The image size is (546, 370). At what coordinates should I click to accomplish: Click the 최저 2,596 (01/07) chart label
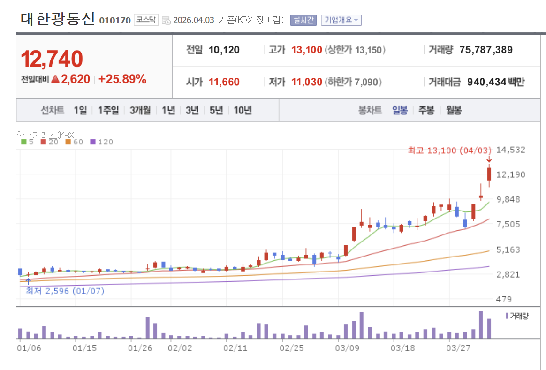pyautogui.click(x=65, y=291)
